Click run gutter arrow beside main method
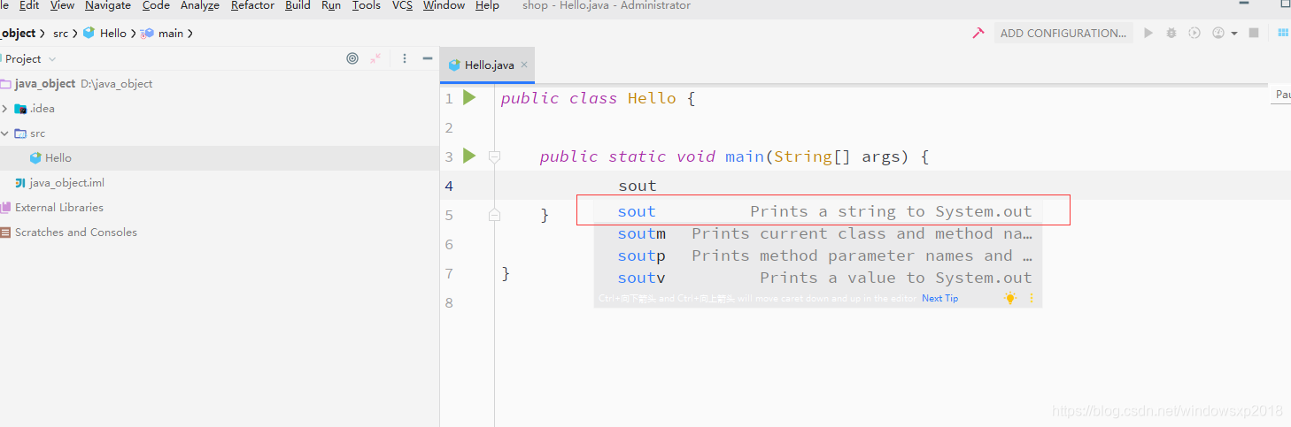 [469, 156]
